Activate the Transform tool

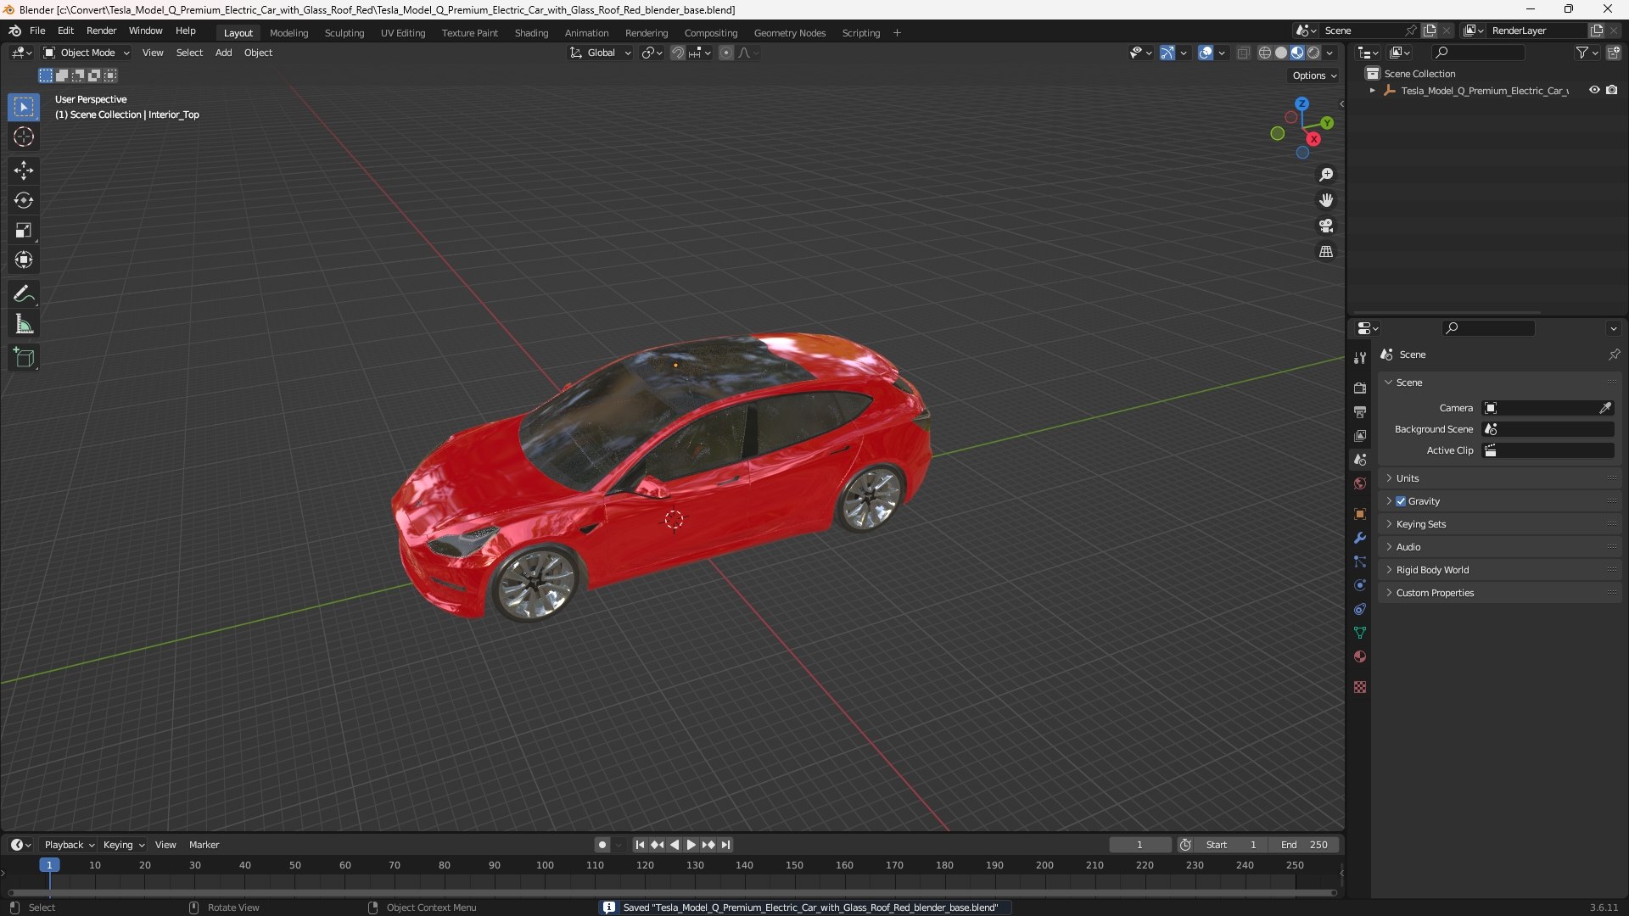click(x=24, y=260)
